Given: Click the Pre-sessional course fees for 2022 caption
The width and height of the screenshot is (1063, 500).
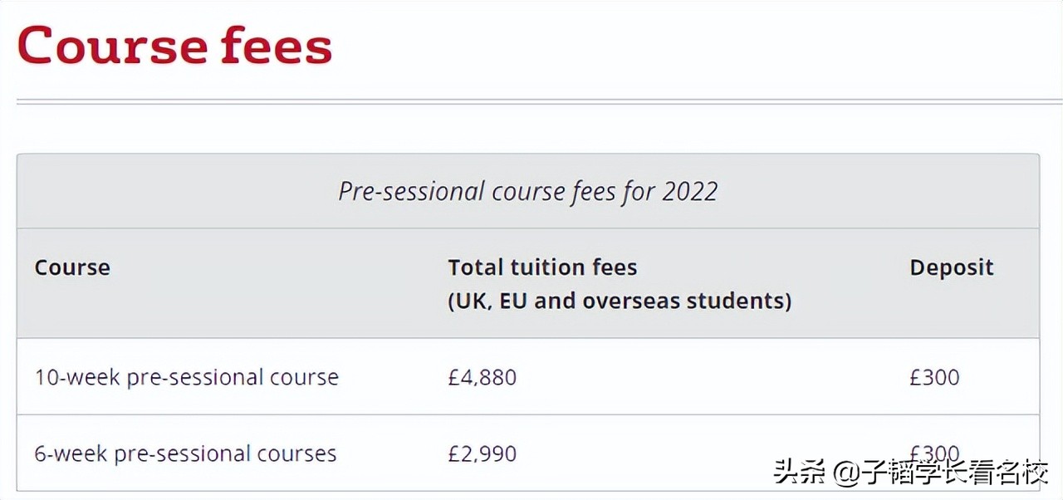Looking at the screenshot, I should pos(527,192).
